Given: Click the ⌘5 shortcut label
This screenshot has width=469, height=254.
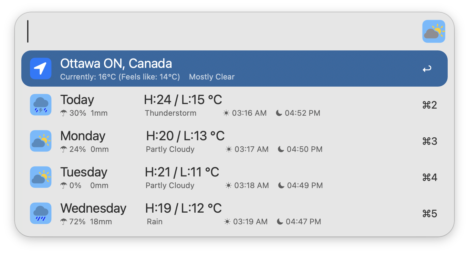Looking at the screenshot, I should pyautogui.click(x=430, y=214).
